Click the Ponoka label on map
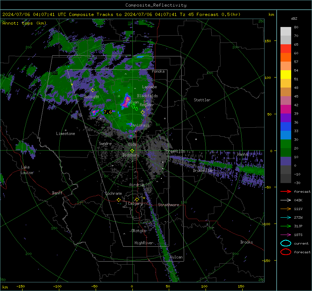The height and width of the screenshot is (291, 312). point(158,71)
